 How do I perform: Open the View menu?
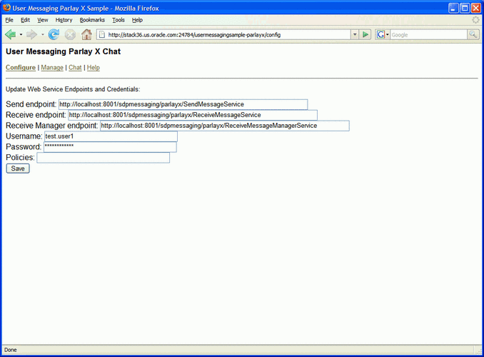[x=43, y=20]
